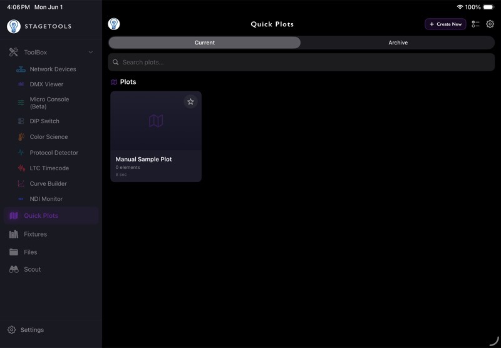501x348 pixels.
Task: Select the Micro Console (Beta) label
Action: tap(49, 103)
